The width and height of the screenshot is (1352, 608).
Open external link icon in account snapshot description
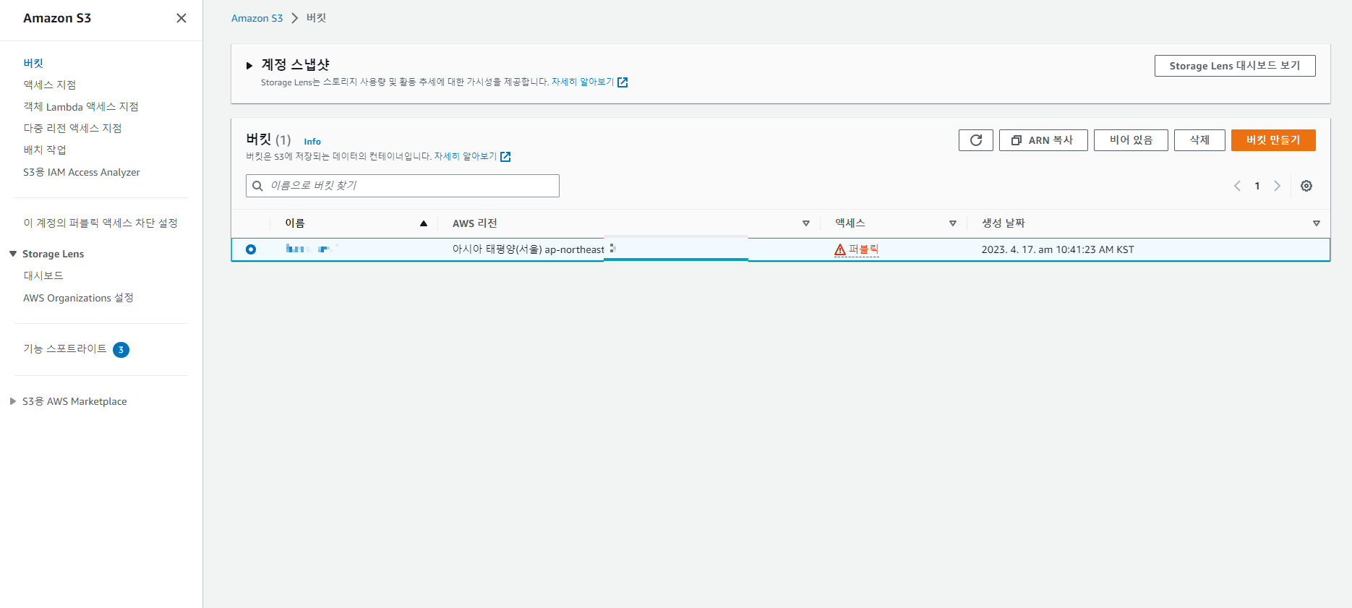622,82
